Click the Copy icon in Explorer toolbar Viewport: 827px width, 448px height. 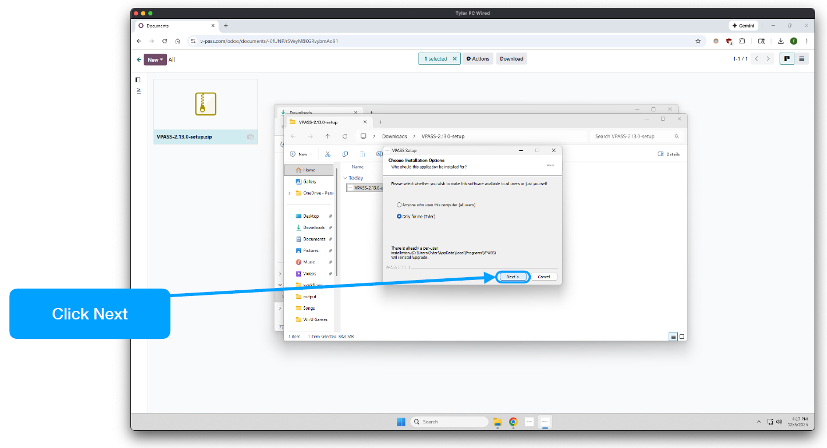click(345, 154)
